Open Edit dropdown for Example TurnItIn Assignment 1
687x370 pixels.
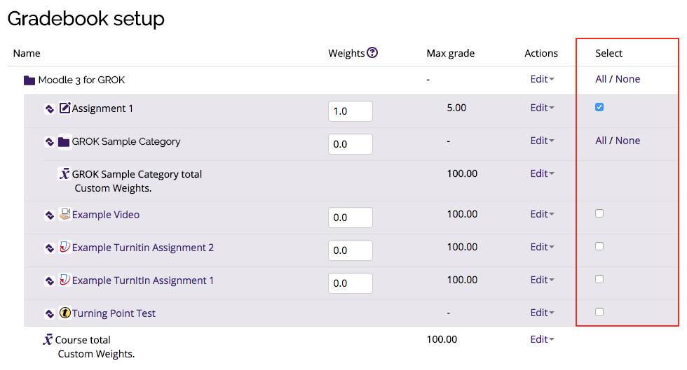tap(542, 280)
